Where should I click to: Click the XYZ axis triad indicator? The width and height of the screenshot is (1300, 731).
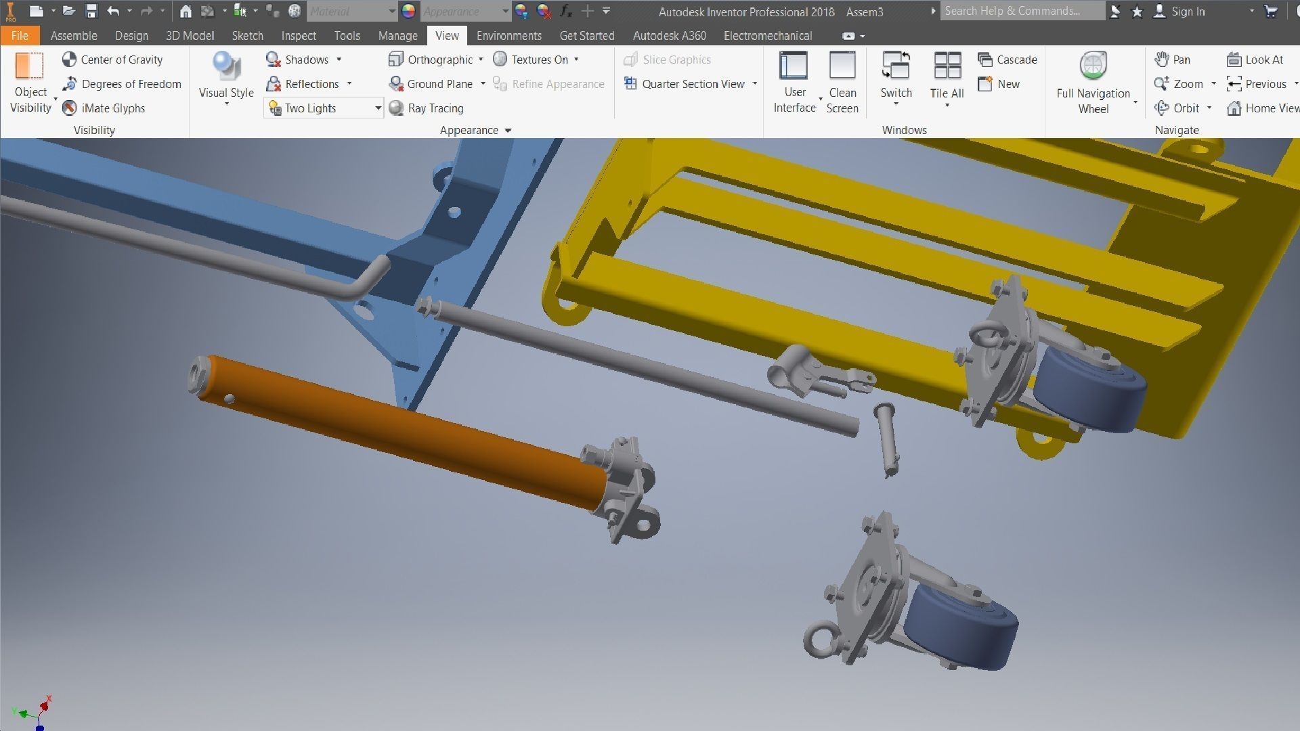click(32, 713)
